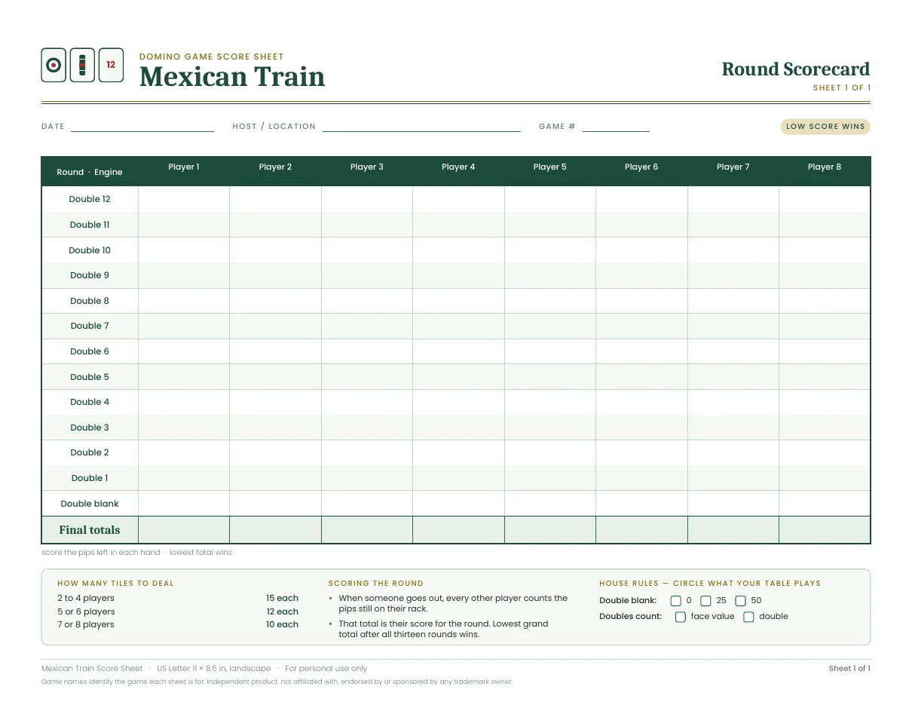Image resolution: width=912 pixels, height=705 pixels.
Task: Click the domino tile icon numbered 12
Action: click(x=111, y=65)
